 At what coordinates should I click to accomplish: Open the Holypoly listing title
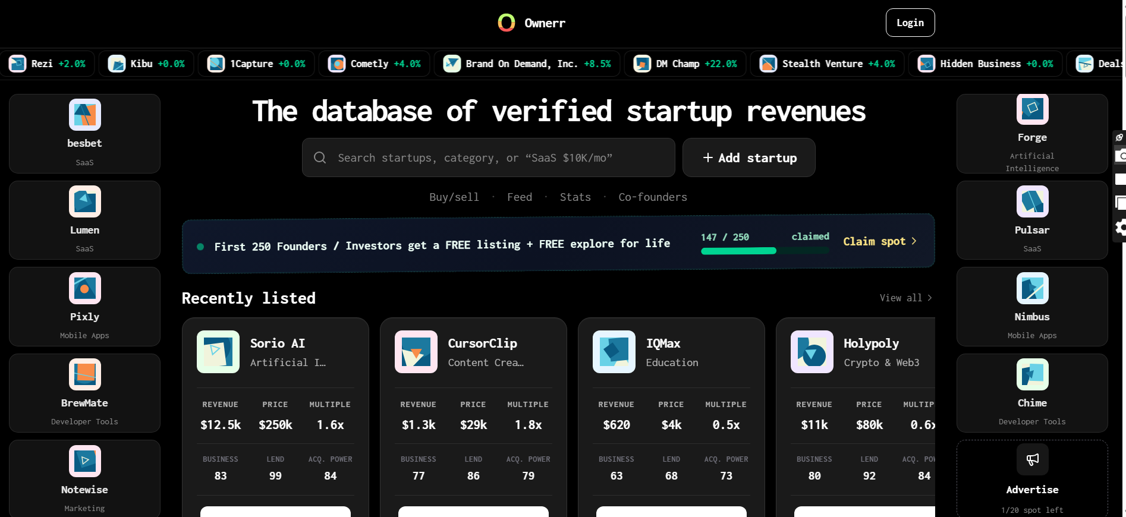coord(872,343)
